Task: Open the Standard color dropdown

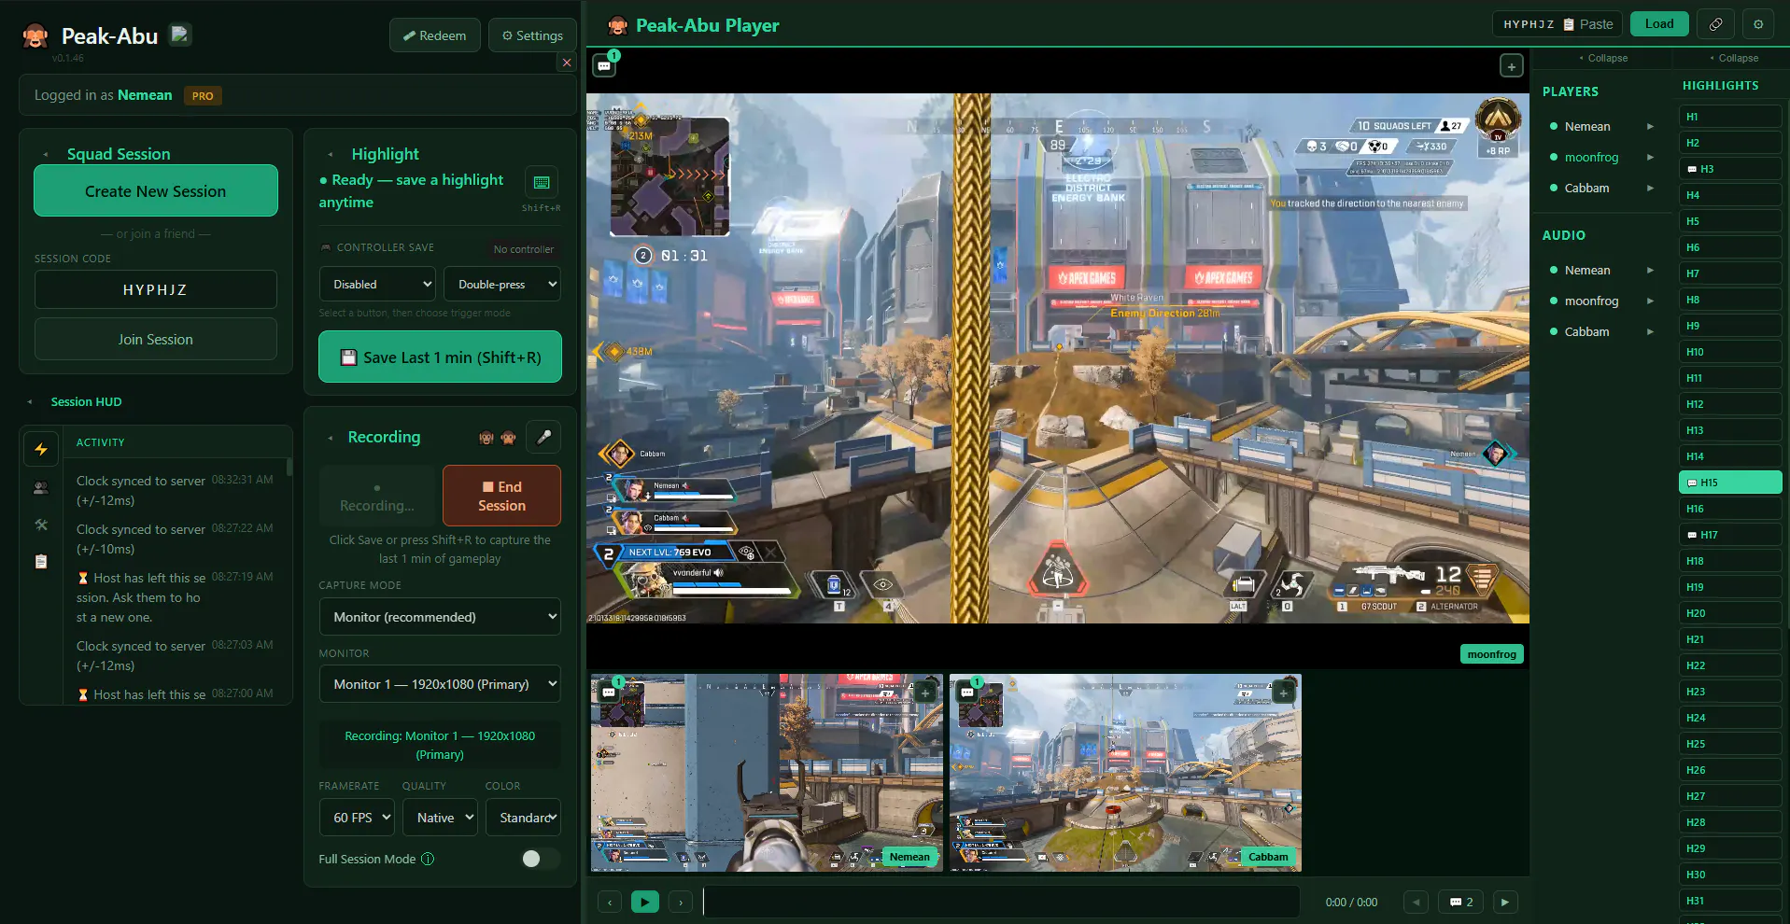Action: (x=523, y=817)
